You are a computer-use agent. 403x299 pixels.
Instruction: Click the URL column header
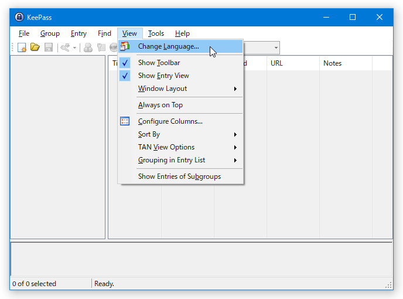point(293,63)
